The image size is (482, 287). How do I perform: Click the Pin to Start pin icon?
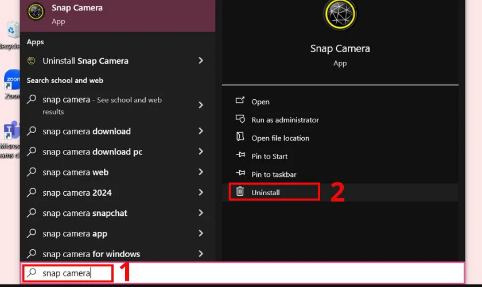[240, 155]
